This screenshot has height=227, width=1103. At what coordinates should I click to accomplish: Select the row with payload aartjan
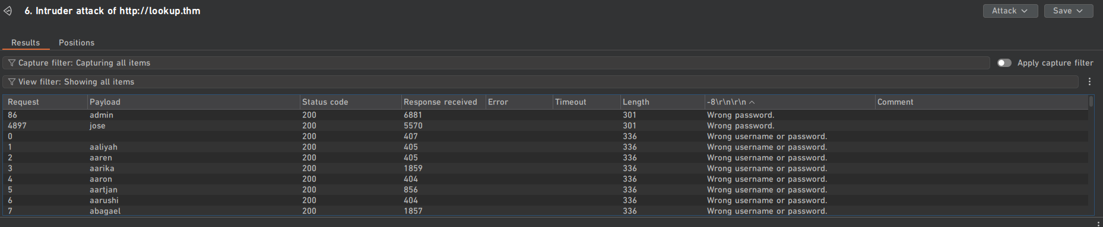pyautogui.click(x=545, y=190)
